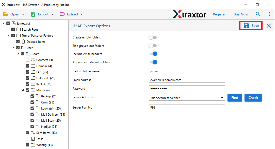Image resolution: width=275 pixels, height=149 pixels.
Task: Collapse the Monitoring folder tree
Action: (x=23, y=90)
